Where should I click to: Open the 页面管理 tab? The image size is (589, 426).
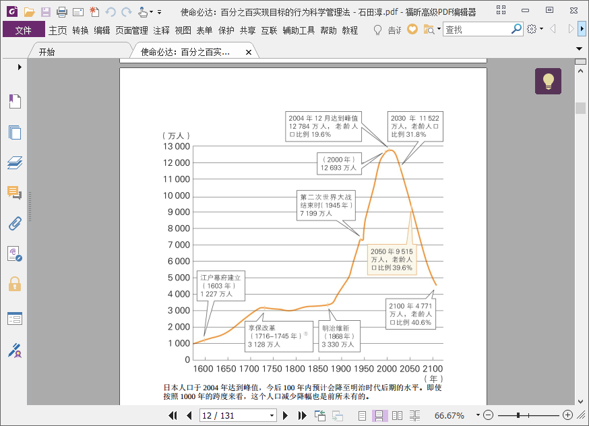pyautogui.click(x=131, y=30)
